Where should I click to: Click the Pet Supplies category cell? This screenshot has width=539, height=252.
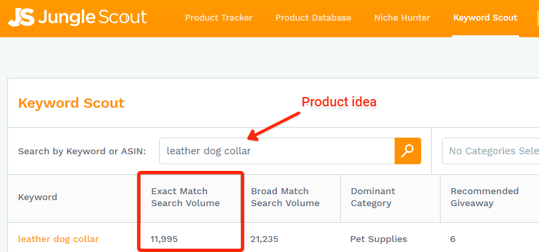click(379, 239)
